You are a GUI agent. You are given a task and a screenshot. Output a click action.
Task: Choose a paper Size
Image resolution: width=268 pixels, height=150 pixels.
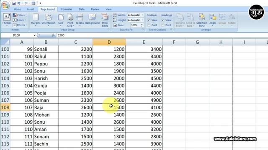click(61, 20)
